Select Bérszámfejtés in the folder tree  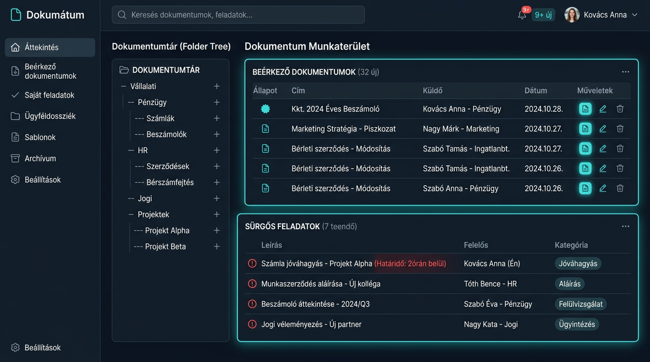[x=170, y=182]
